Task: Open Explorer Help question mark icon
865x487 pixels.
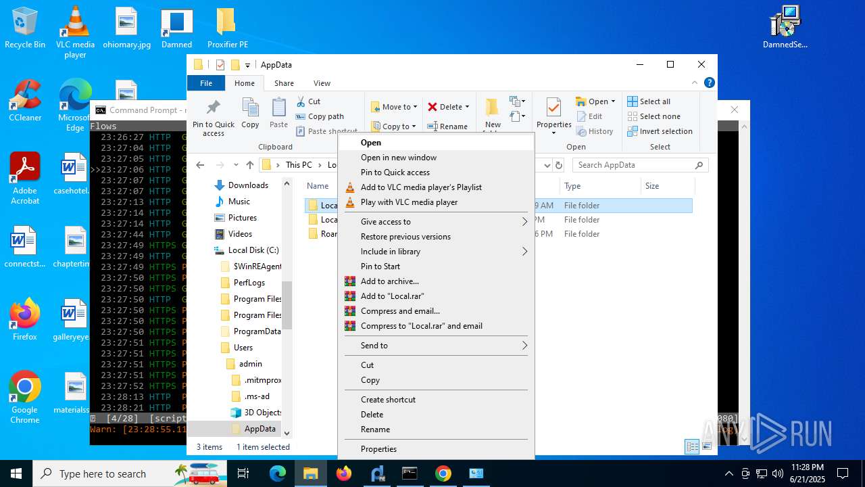Action: click(x=710, y=83)
